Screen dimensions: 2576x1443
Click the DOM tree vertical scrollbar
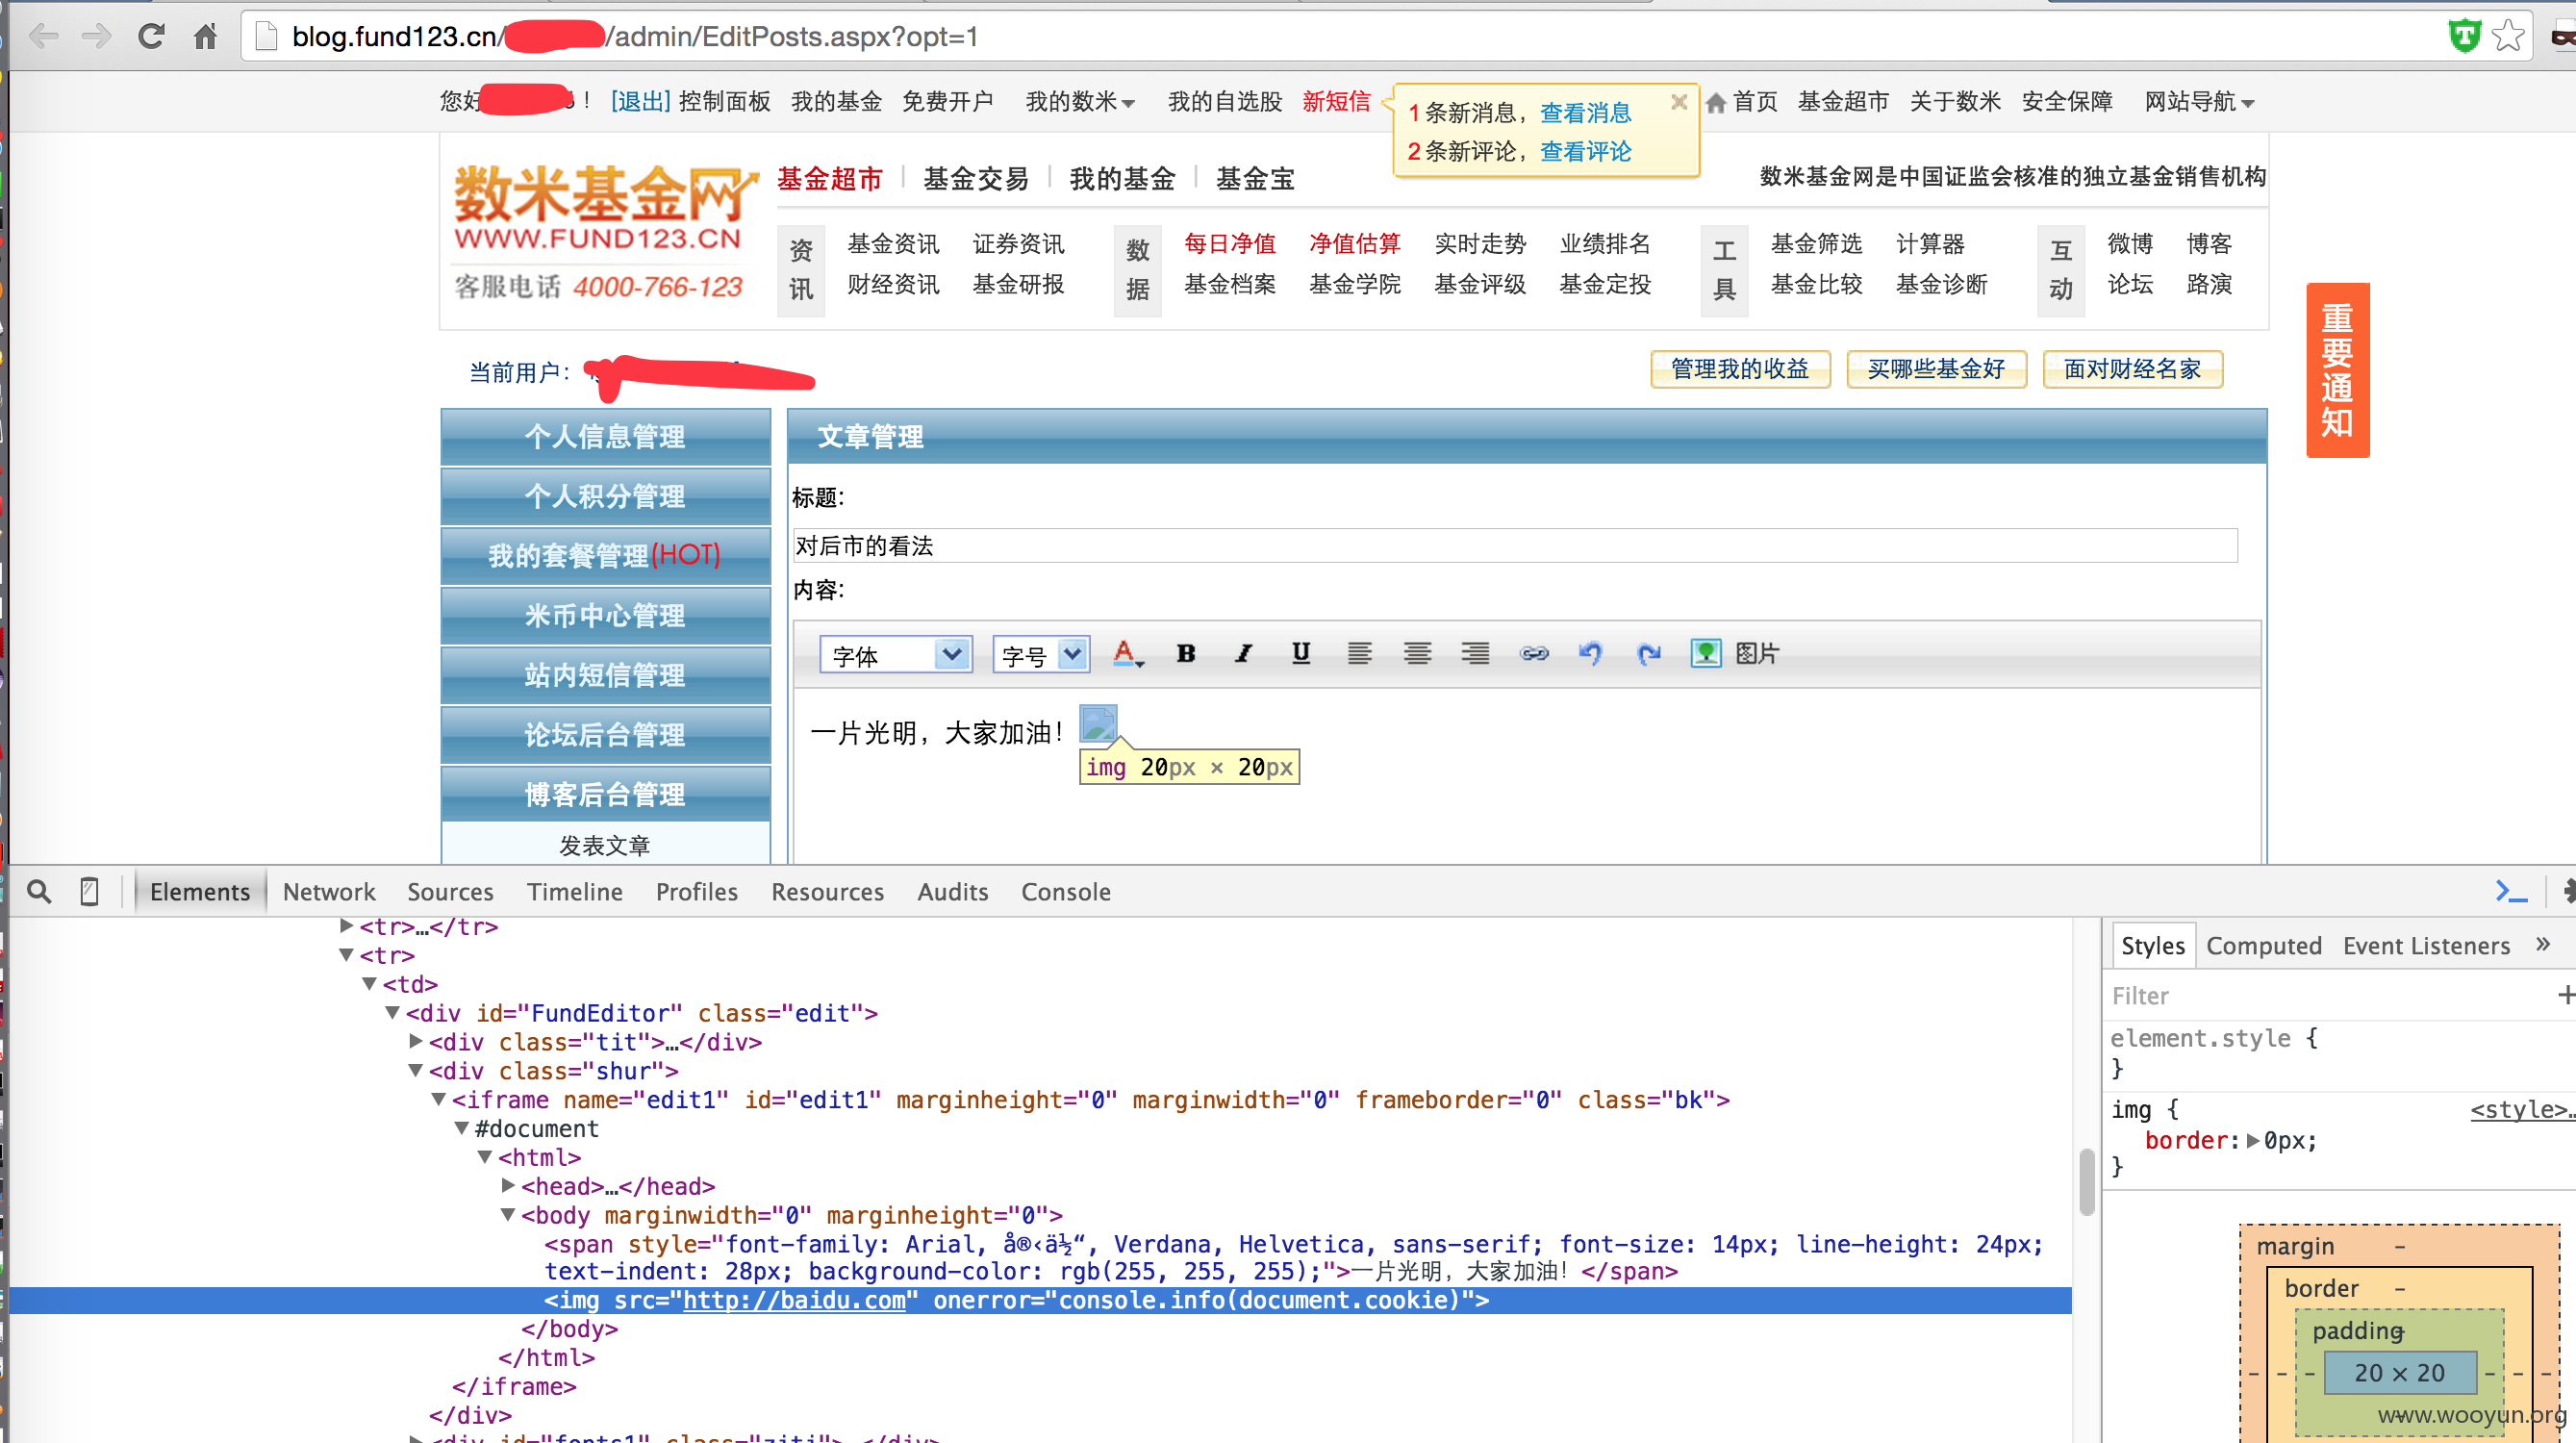click(x=2086, y=1180)
